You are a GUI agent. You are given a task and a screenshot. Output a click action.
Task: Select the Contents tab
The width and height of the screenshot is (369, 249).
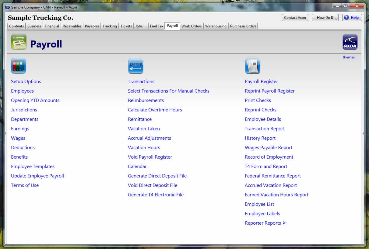[16, 26]
